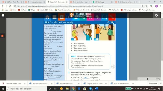The width and height of the screenshot is (163, 91).
Task: Click the orange square sidebar icon
Action: (x=2, y=36)
